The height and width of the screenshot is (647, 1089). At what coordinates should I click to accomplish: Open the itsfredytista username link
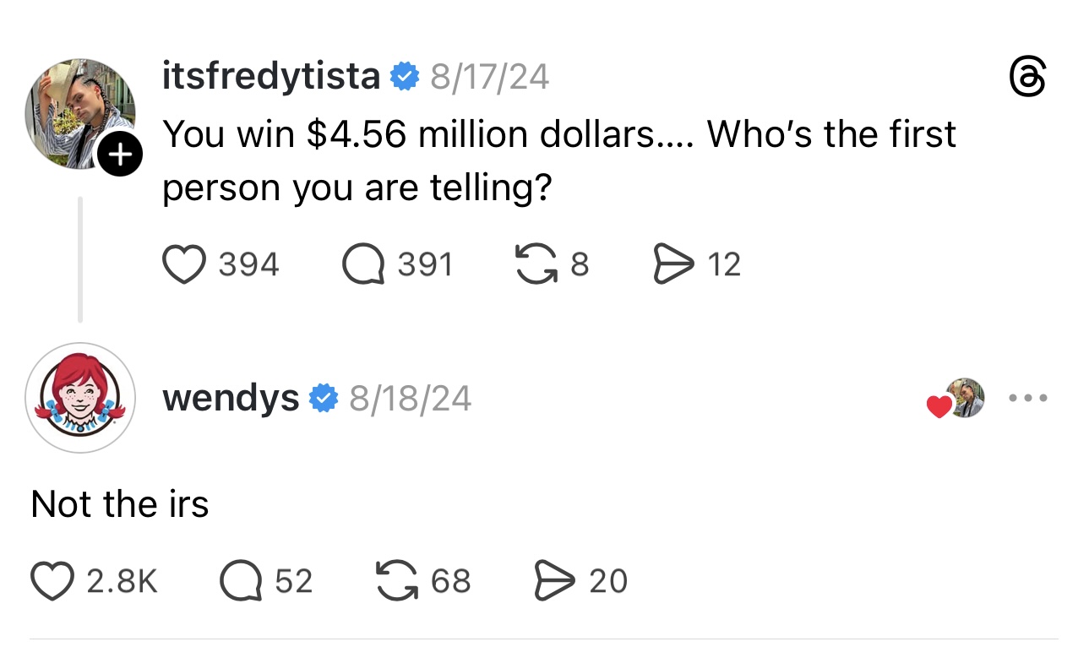(x=270, y=78)
